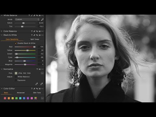The image size is (156, 117).
Task: Click Green value field showing -92
Action: (41, 54)
